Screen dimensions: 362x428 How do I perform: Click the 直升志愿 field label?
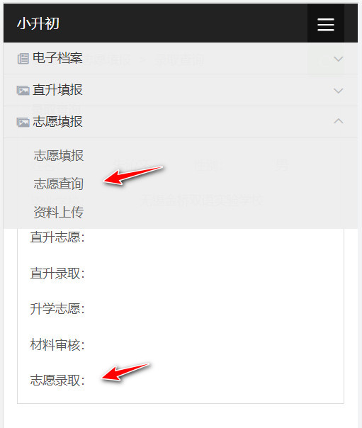click(x=57, y=237)
